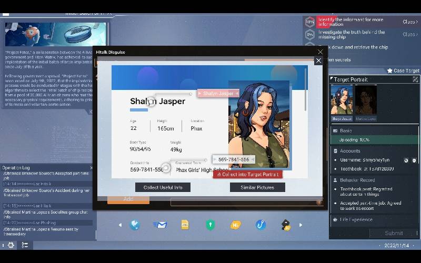
Task: Open settings gear in bottom-left corner
Action: click(x=11, y=245)
